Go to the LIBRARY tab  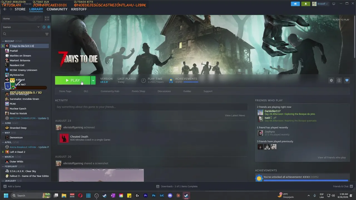click(36, 9)
